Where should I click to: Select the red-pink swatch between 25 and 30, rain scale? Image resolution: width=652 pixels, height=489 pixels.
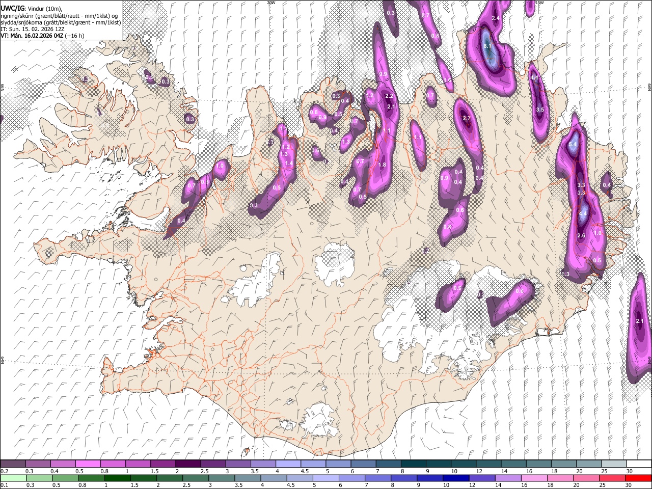click(x=612, y=478)
